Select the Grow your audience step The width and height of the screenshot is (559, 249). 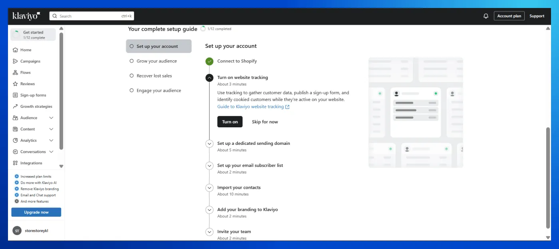157,61
